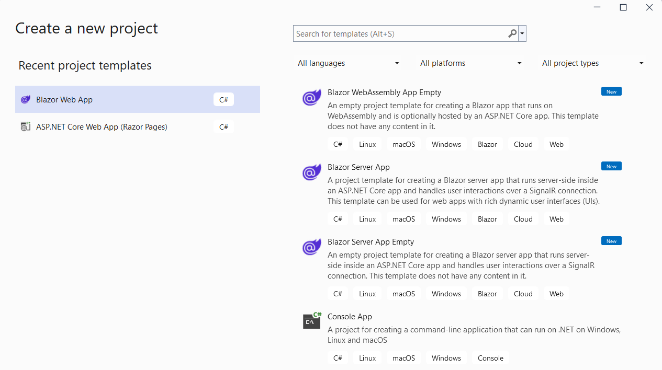Open the All platforms dropdown
This screenshot has height=370, width=662.
[x=470, y=63]
